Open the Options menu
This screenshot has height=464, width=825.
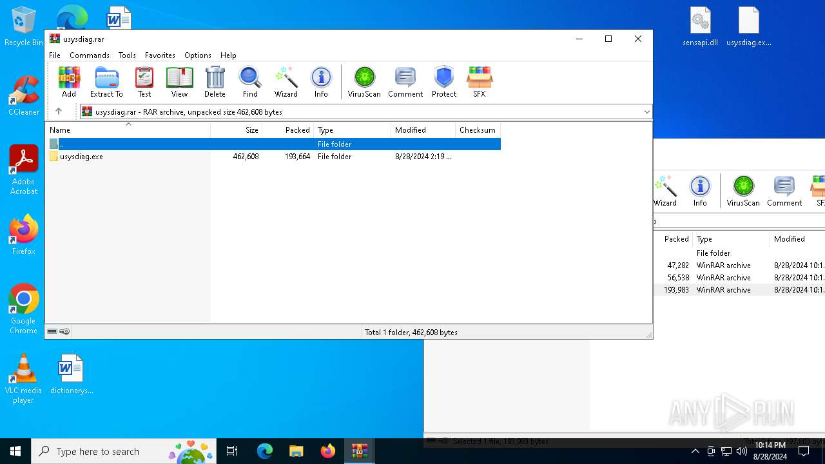198,55
